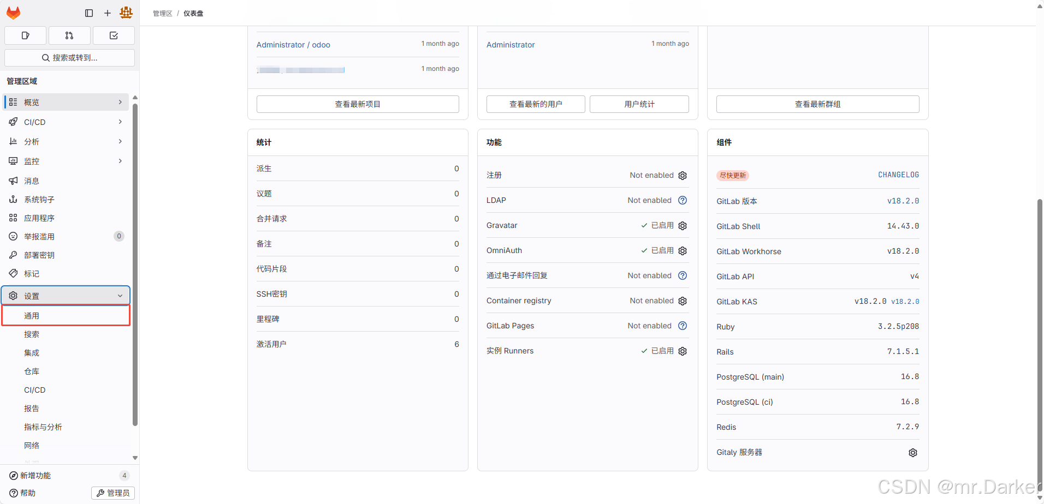Open 系统钩子 in the sidebar
Image resolution: width=1044 pixels, height=504 pixels.
[x=66, y=200]
